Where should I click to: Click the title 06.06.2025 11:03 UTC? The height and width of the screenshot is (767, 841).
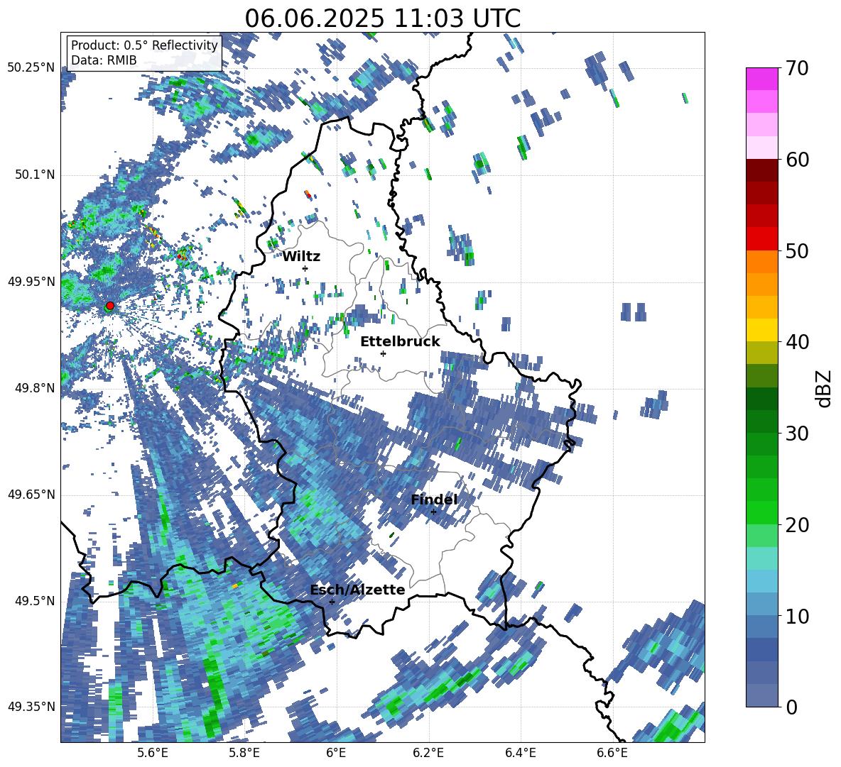pyautogui.click(x=382, y=18)
